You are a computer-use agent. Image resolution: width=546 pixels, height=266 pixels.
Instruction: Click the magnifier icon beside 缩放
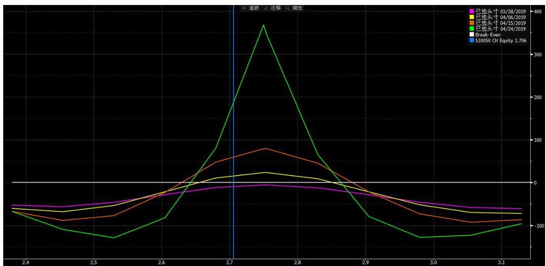point(287,8)
